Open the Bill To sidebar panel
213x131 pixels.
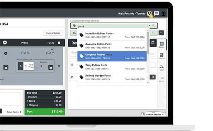point(161,79)
